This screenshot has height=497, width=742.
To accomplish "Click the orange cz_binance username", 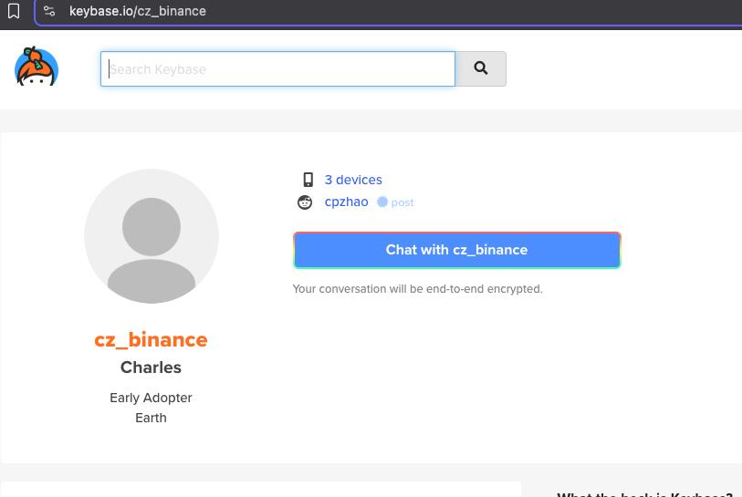I will pos(151,340).
